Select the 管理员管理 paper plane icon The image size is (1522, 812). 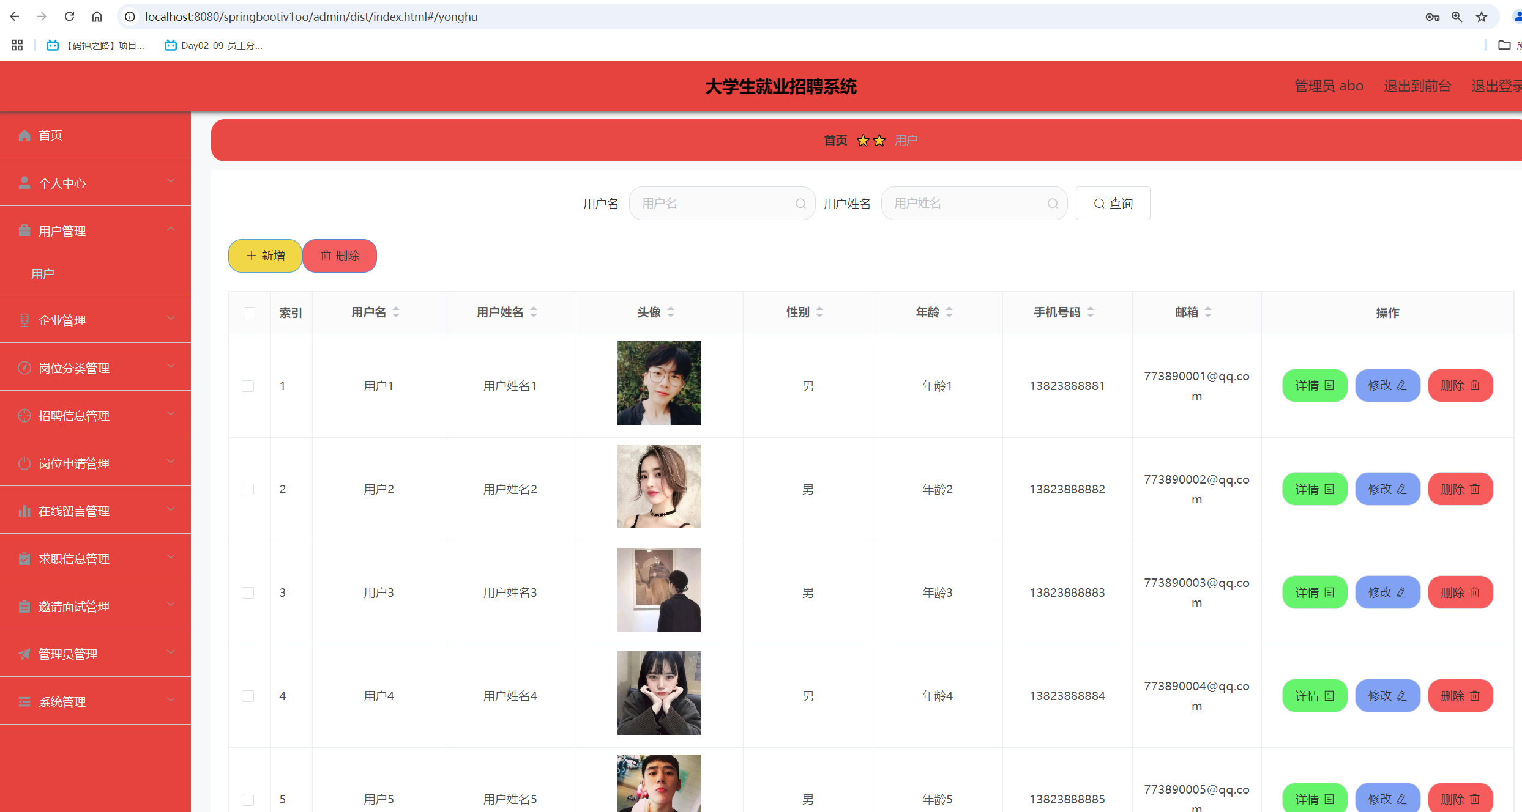(24, 654)
